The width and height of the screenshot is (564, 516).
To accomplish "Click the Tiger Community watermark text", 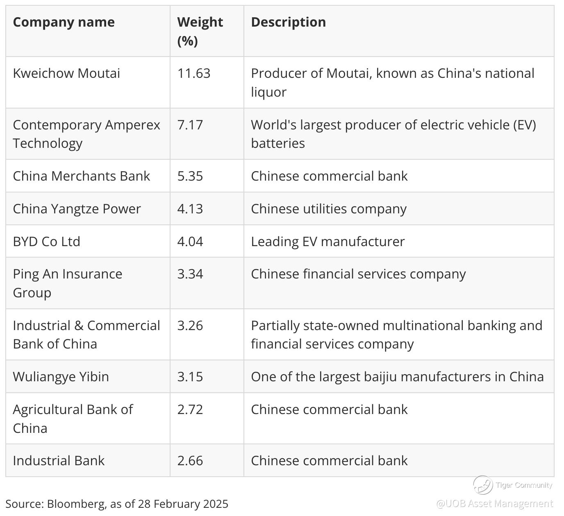I will tap(523, 485).
